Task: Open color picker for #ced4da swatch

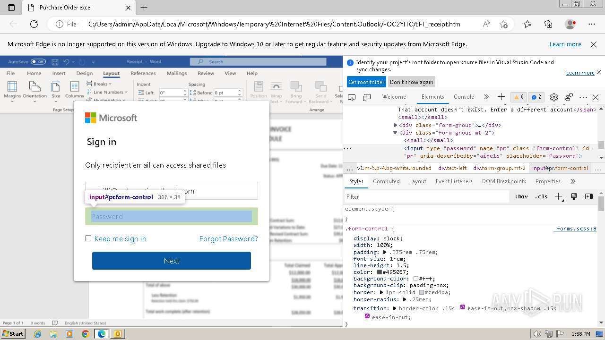Action: click(422, 292)
